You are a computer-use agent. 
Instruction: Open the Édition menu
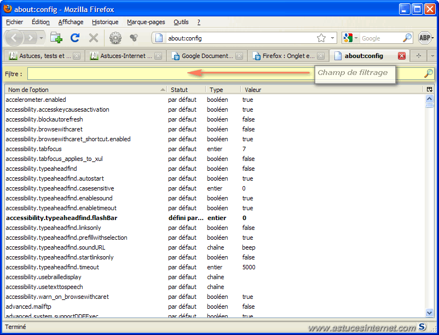point(41,22)
